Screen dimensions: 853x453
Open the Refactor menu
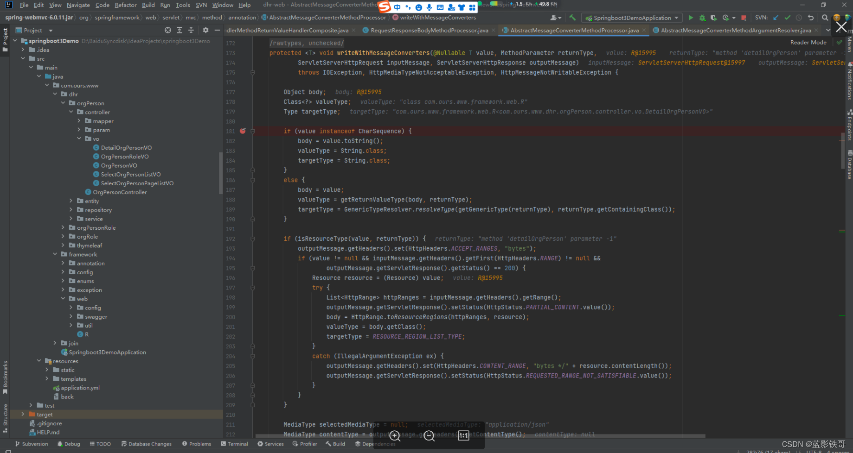126,5
